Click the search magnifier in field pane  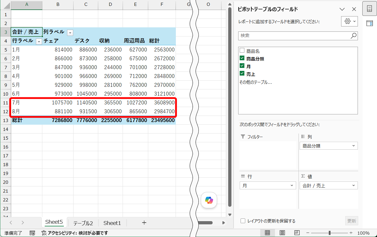pyautogui.click(x=353, y=36)
